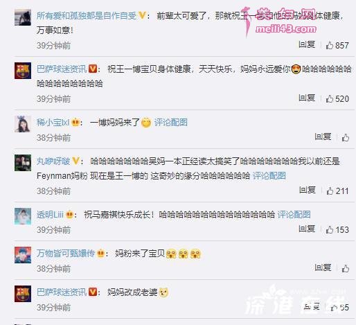View 评论配图 in 稀小宝lxl's comment

tap(171, 123)
